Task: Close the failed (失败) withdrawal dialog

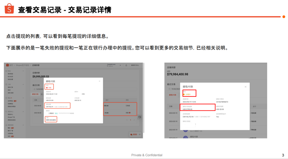Action: [99, 81]
